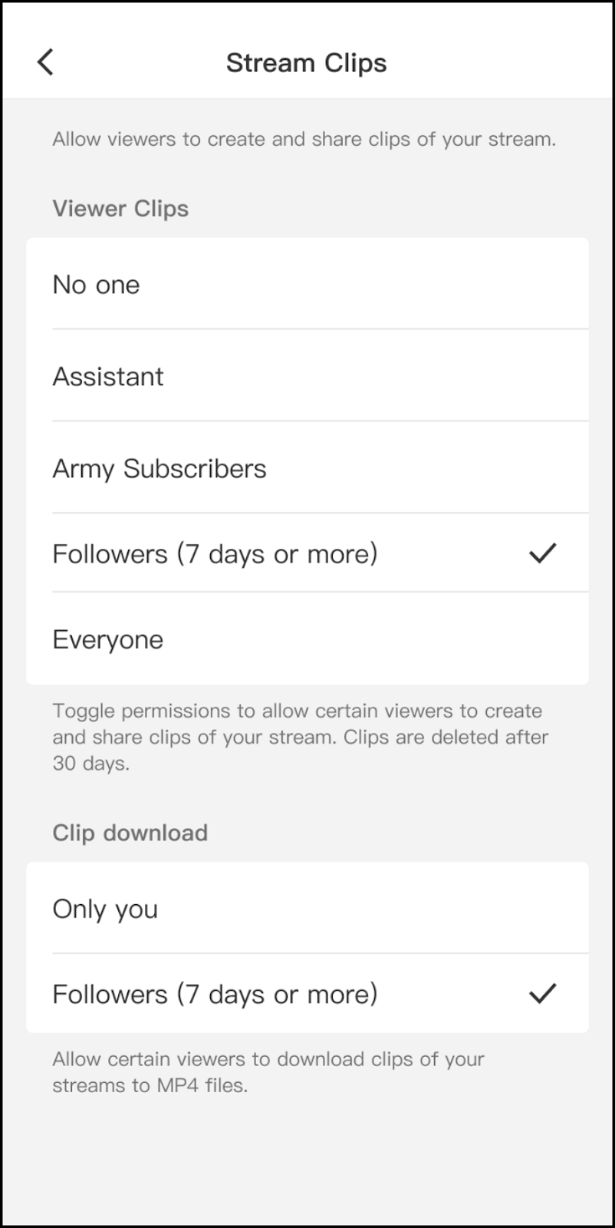Restrict clip download to Only you
The image size is (615, 1228).
coord(105,909)
